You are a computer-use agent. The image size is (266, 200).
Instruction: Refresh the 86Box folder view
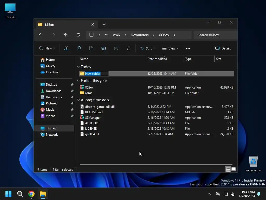point(78,35)
